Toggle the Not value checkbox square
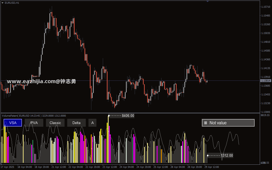The height and width of the screenshot is (170, 272). (206, 123)
